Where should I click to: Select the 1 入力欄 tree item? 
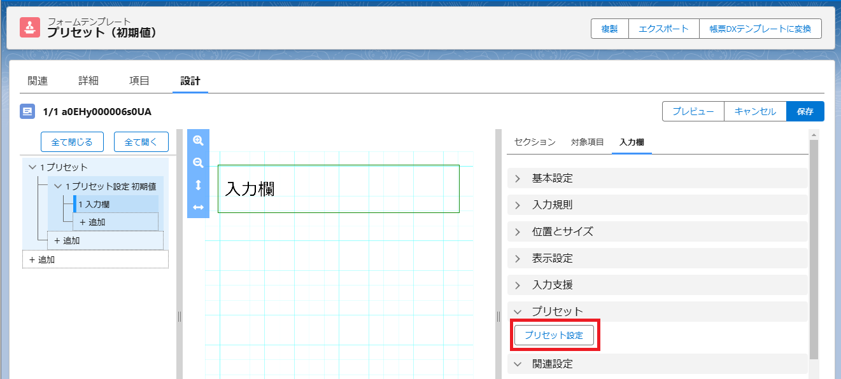click(116, 204)
